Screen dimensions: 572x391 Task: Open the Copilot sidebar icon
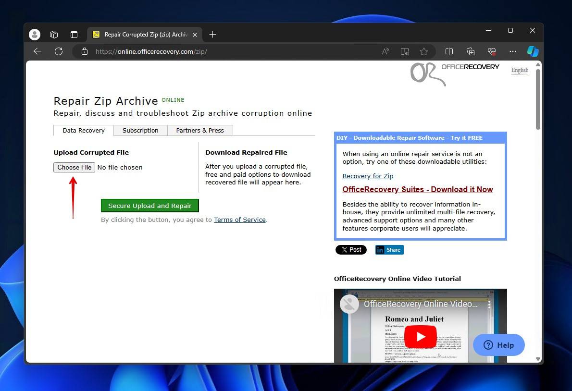click(x=533, y=51)
